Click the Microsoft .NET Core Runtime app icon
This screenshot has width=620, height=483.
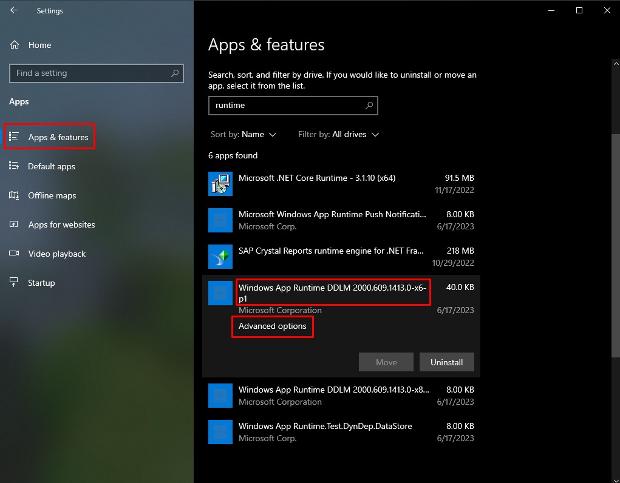(x=220, y=184)
